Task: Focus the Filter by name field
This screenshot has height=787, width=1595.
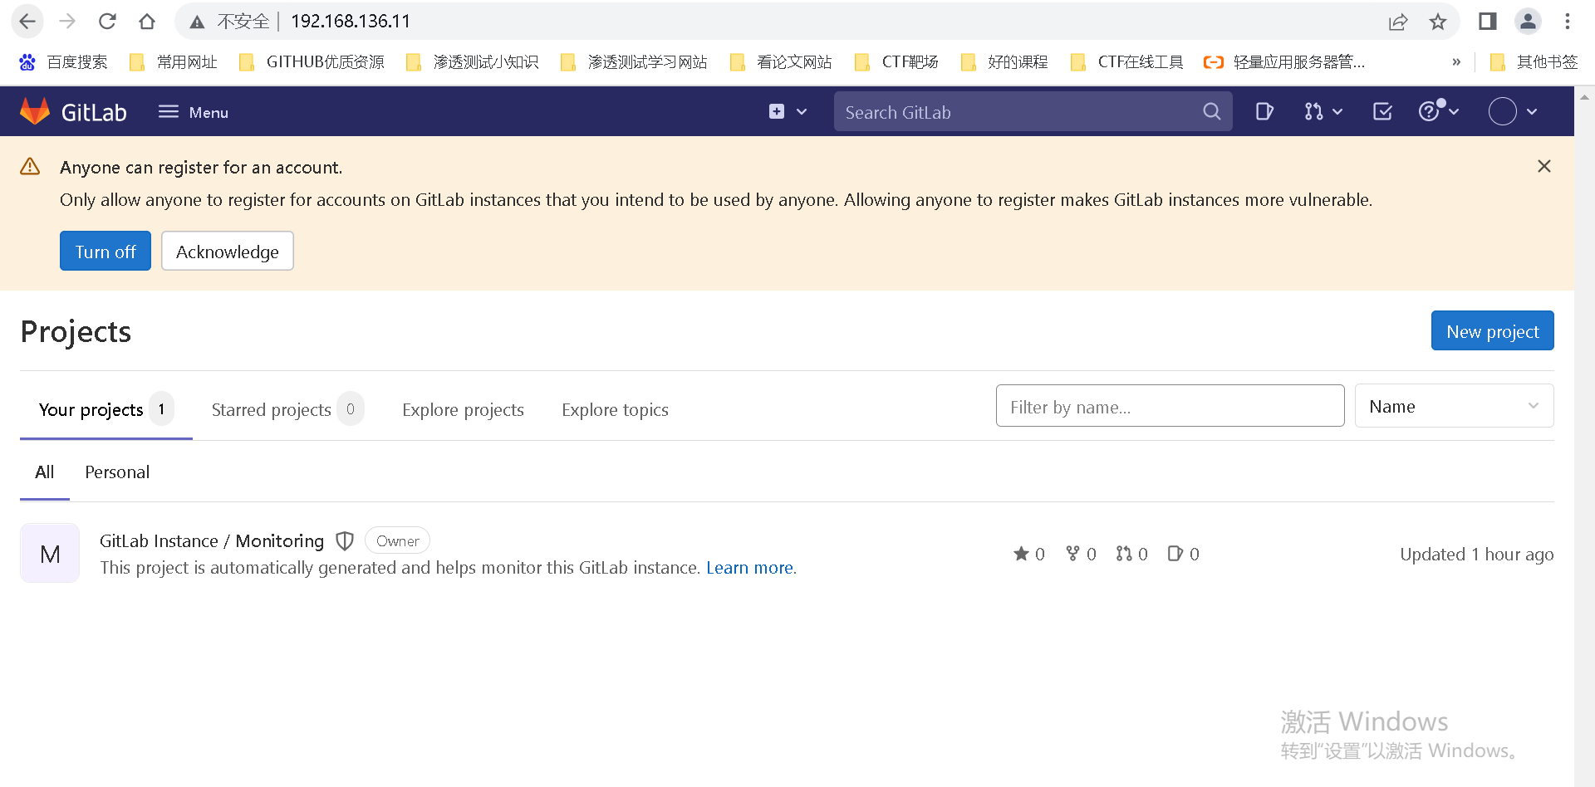Action: click(x=1170, y=406)
